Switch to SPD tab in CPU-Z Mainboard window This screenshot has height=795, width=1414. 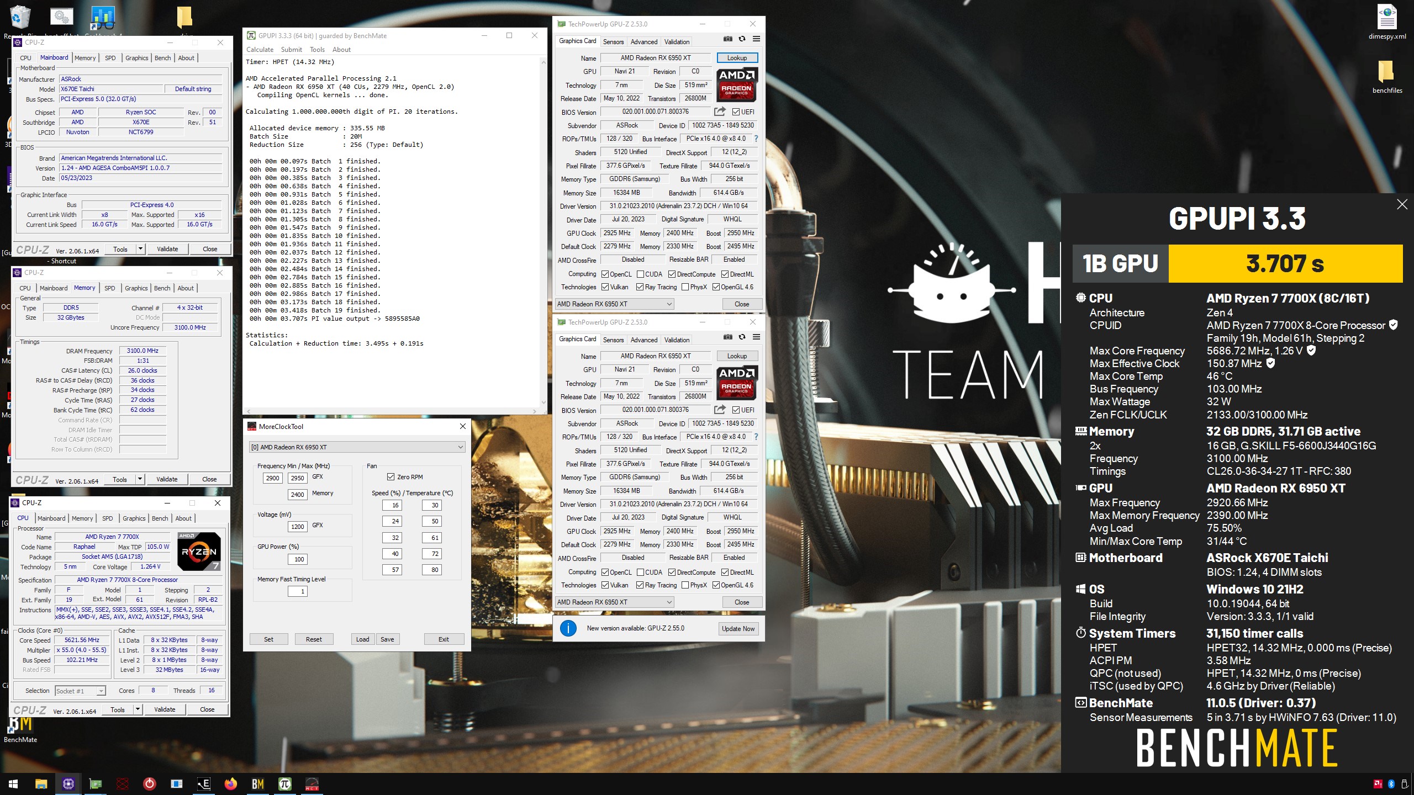[110, 58]
